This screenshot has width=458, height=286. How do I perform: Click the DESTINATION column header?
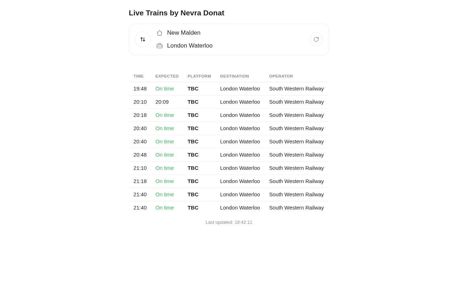[x=234, y=76]
